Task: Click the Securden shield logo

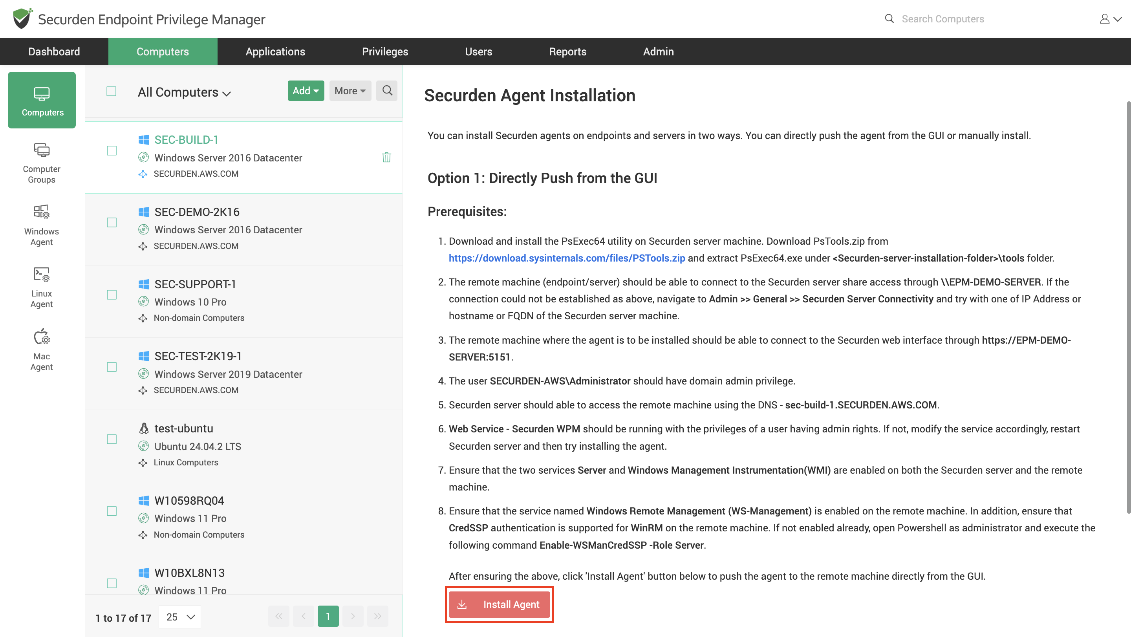Action: (22, 18)
